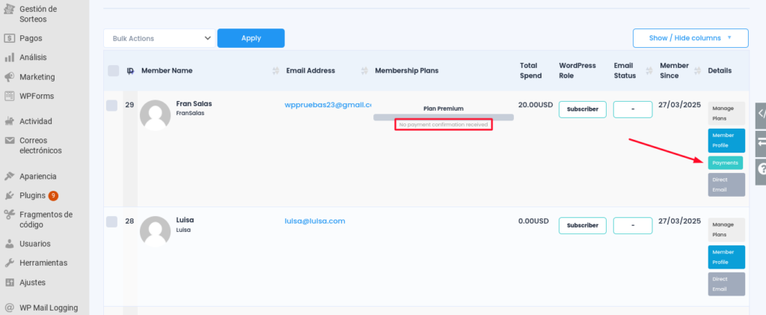The image size is (766, 315).
Task: Sort by Member Since column arrows
Action: tap(696, 71)
